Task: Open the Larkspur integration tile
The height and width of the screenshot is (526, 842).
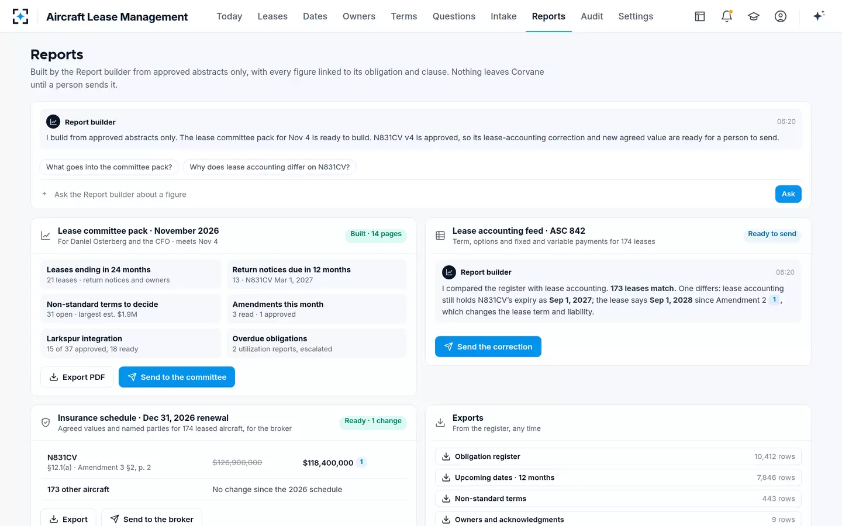Action: 131,344
